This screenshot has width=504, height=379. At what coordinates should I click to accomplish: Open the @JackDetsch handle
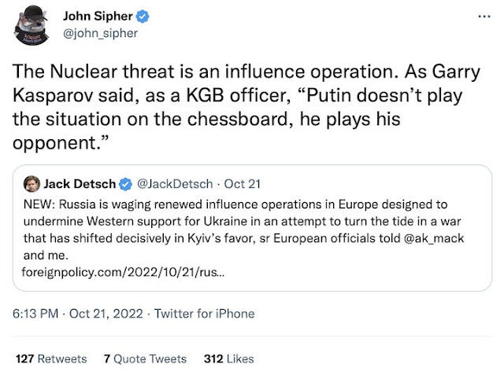tap(175, 185)
